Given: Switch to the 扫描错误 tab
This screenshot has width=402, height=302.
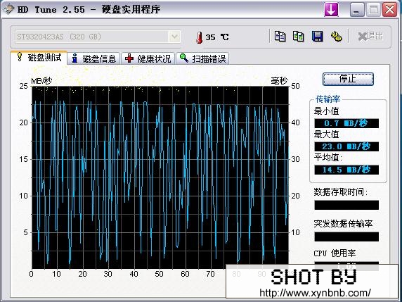Looking at the screenshot, I should point(202,58).
